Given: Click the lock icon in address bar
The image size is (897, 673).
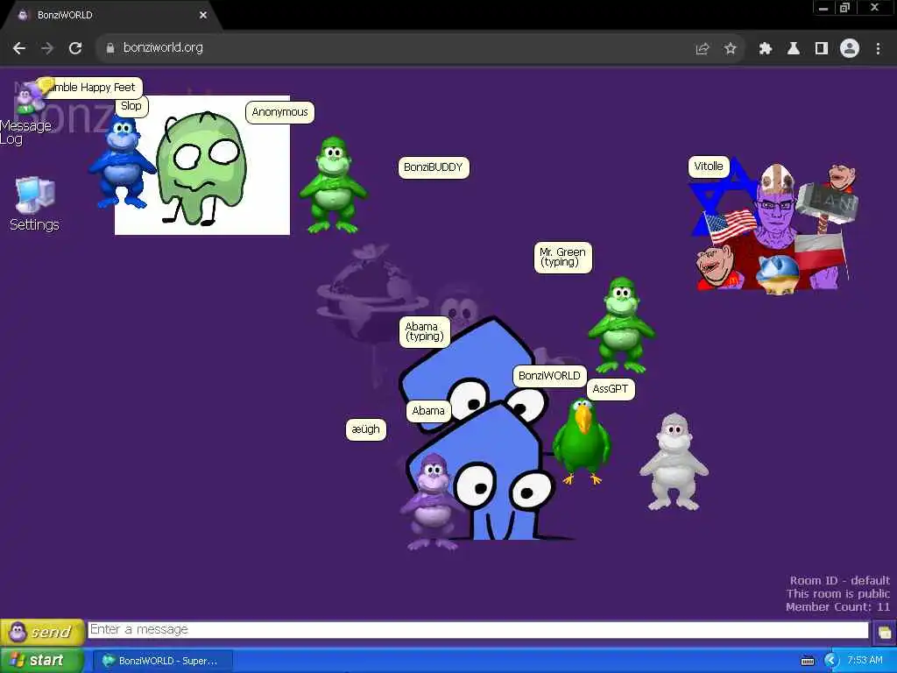Looking at the screenshot, I should pos(109,48).
